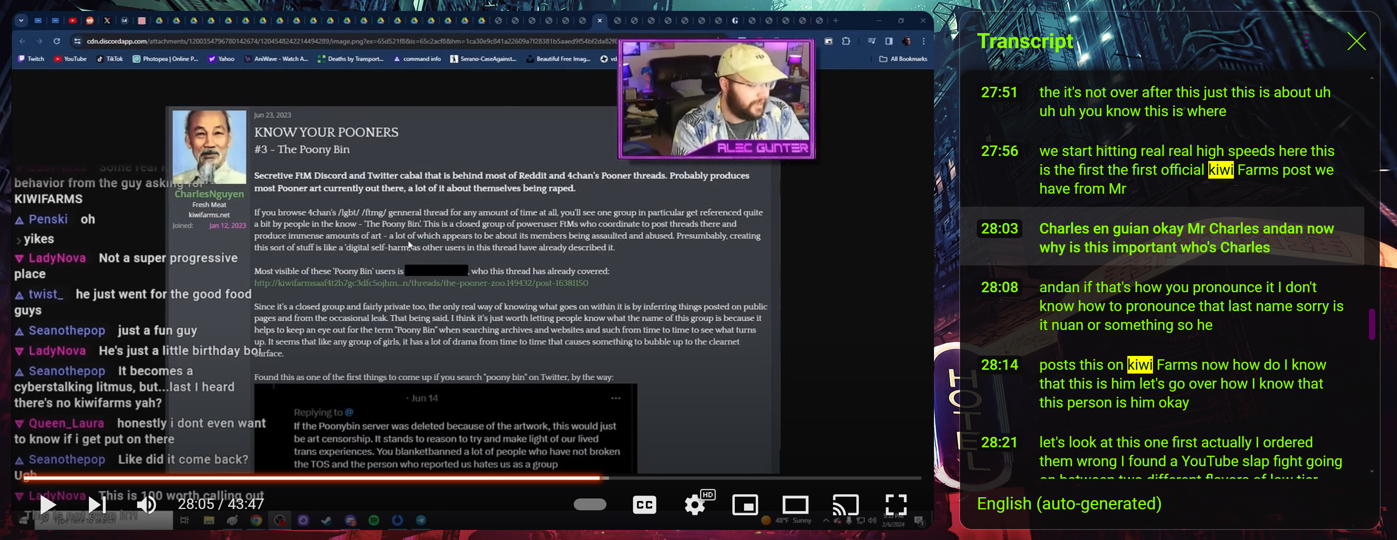Click the CharlesNguyen username in the video
Viewport: 1397px width, 540px height.
click(209, 194)
